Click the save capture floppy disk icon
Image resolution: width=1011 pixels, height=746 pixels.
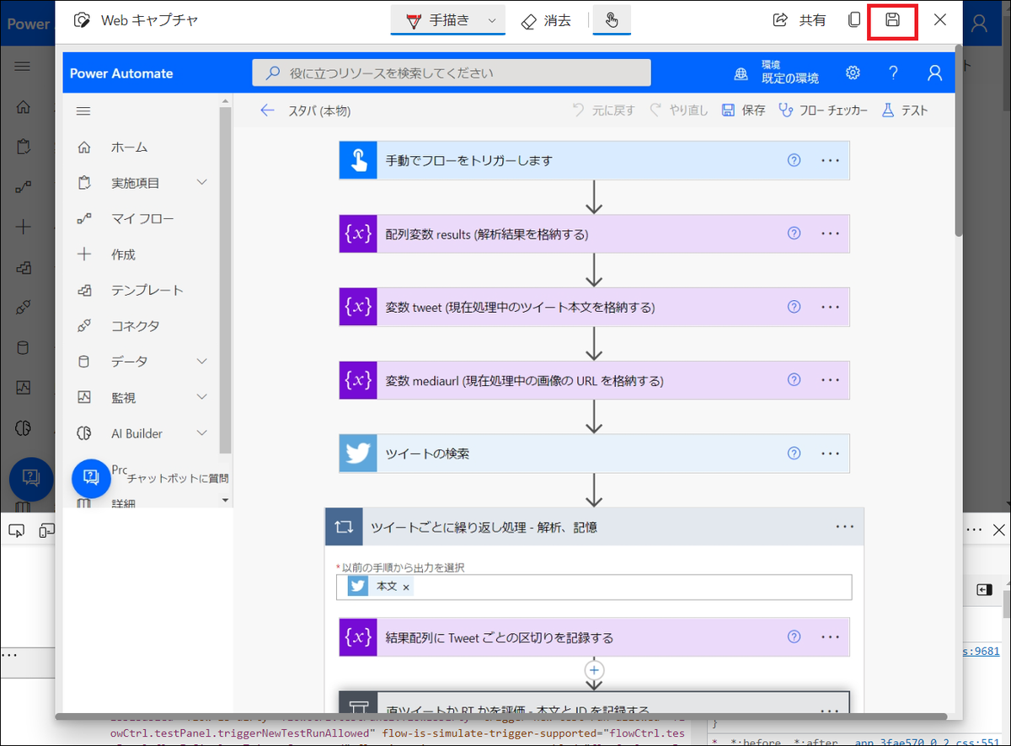[892, 19]
